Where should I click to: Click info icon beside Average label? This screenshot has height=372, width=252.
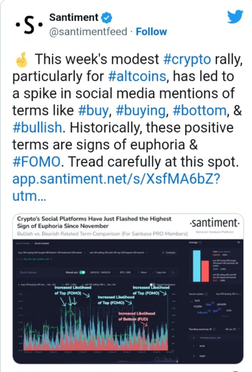pyautogui.click(x=200, y=243)
